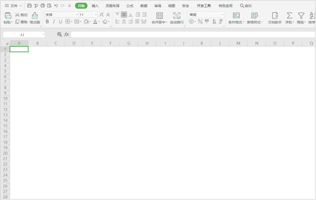Align text right
This screenshot has width=316, height=200.
130,21
